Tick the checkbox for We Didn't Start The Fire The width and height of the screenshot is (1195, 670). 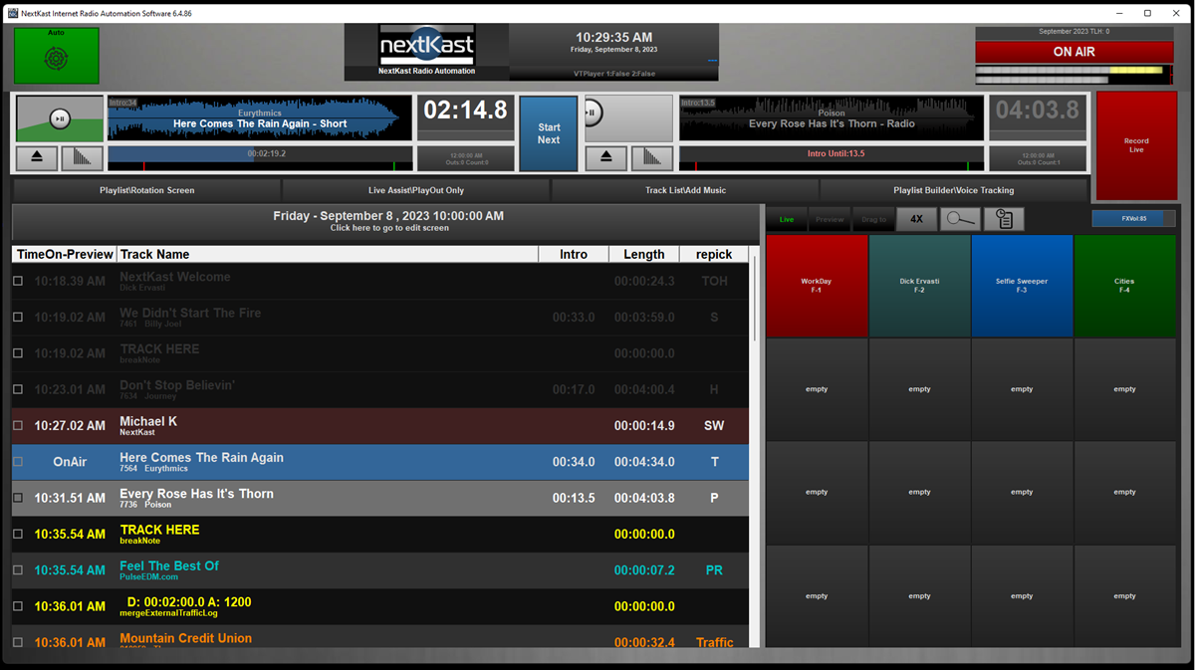pos(18,318)
